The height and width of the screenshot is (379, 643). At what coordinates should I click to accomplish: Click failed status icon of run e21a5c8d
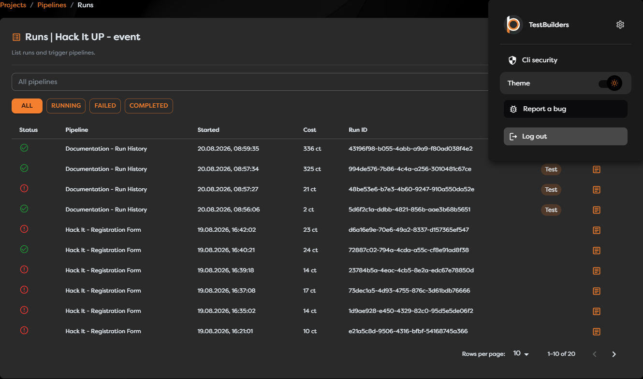24,330
